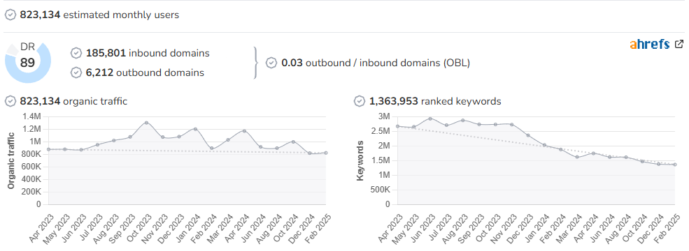Click the '1,363,953 ranked keywords' heading
The image size is (689, 251).
pyautogui.click(x=435, y=101)
